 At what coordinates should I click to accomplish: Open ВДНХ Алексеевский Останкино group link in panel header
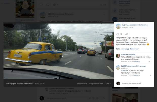click(x=135, y=25)
